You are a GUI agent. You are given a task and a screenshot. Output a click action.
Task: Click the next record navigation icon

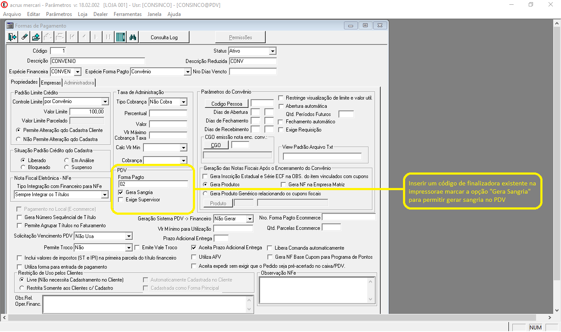click(x=96, y=38)
